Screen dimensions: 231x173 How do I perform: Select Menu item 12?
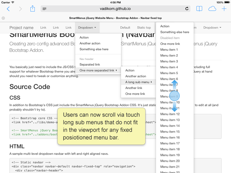(175, 114)
